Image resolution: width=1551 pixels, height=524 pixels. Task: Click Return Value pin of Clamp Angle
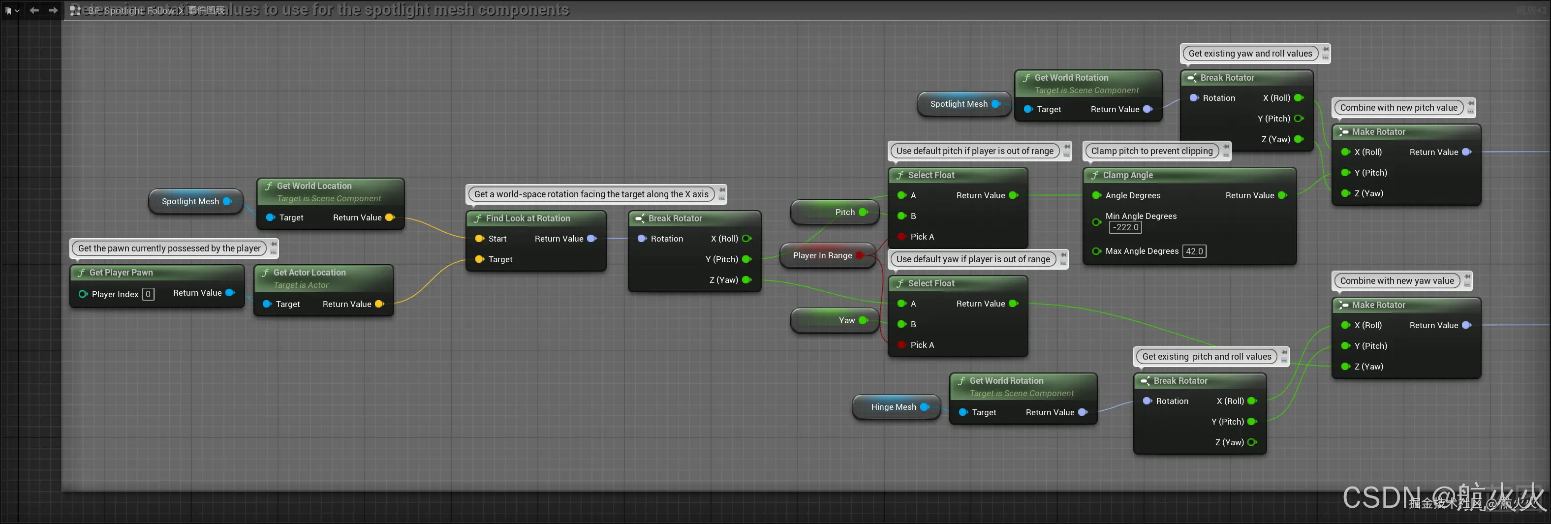pyautogui.click(x=1282, y=196)
